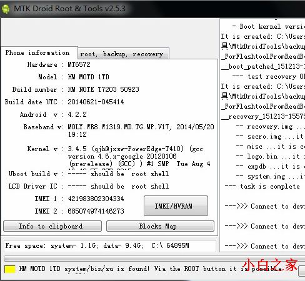The image size is (305, 281).
Task: Open the IMEI/NVRAM button
Action: [x=176, y=205]
